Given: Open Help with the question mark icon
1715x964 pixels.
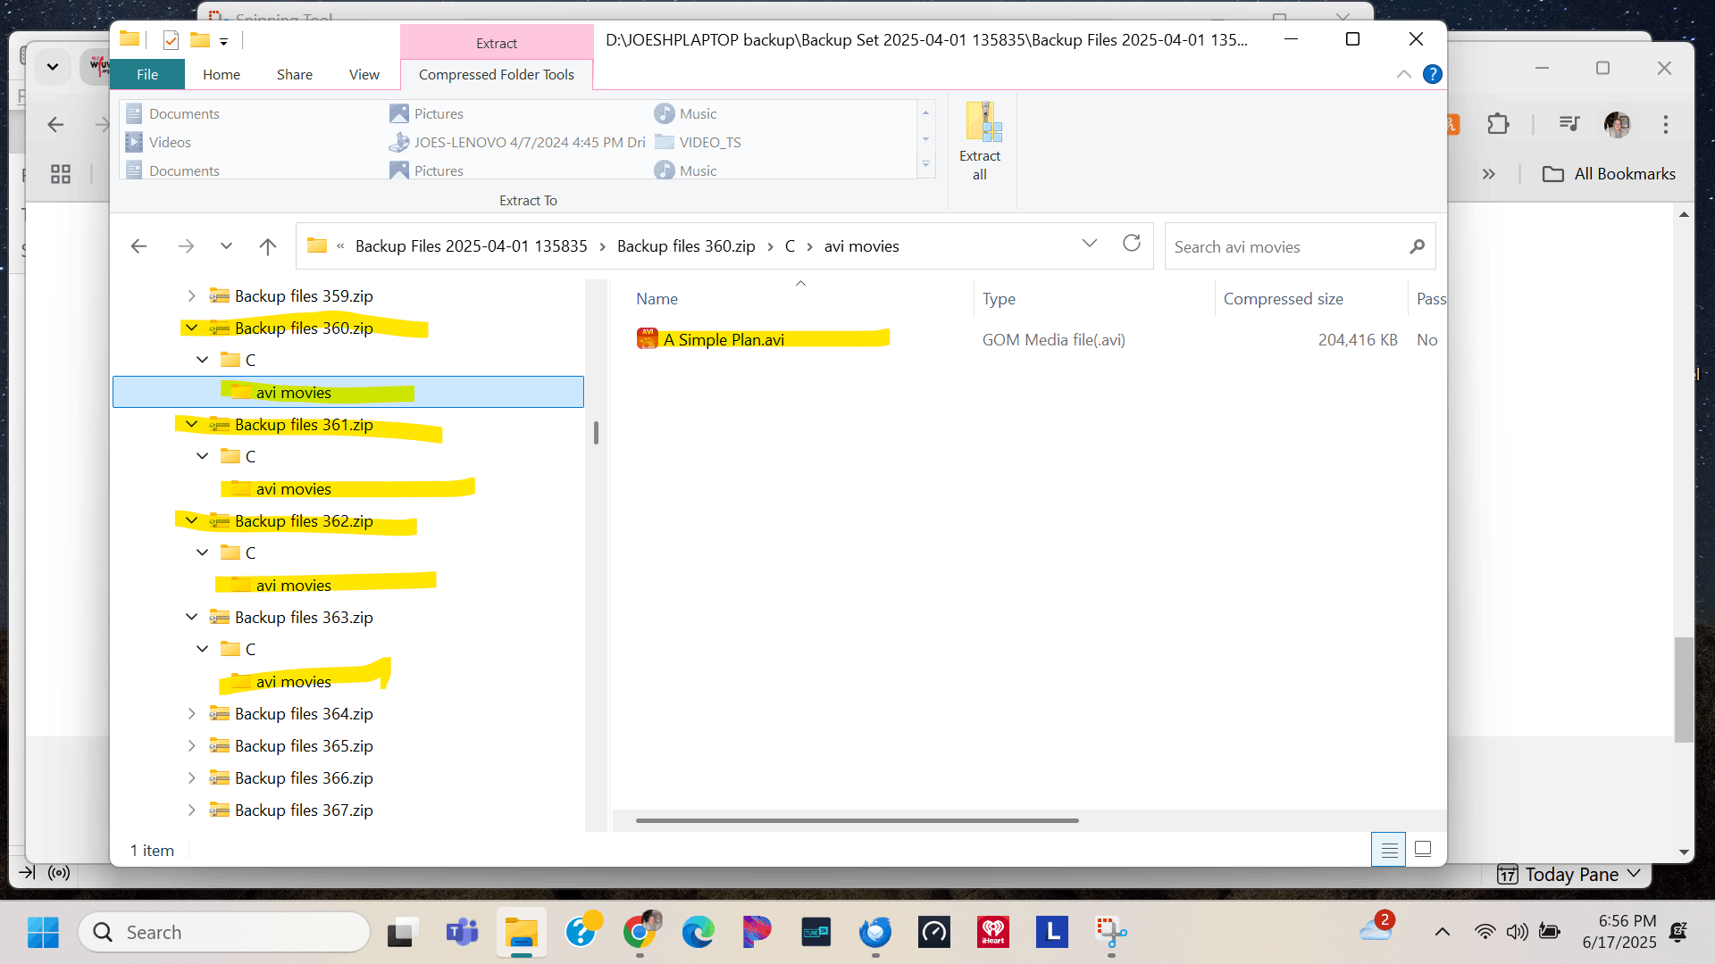Looking at the screenshot, I should [x=1434, y=74].
